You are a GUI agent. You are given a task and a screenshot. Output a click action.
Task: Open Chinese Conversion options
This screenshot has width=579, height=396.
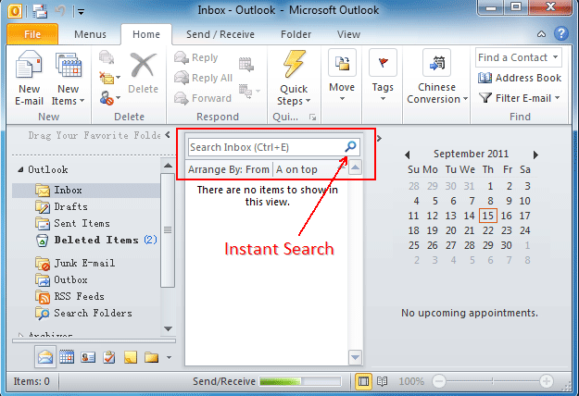click(x=437, y=76)
